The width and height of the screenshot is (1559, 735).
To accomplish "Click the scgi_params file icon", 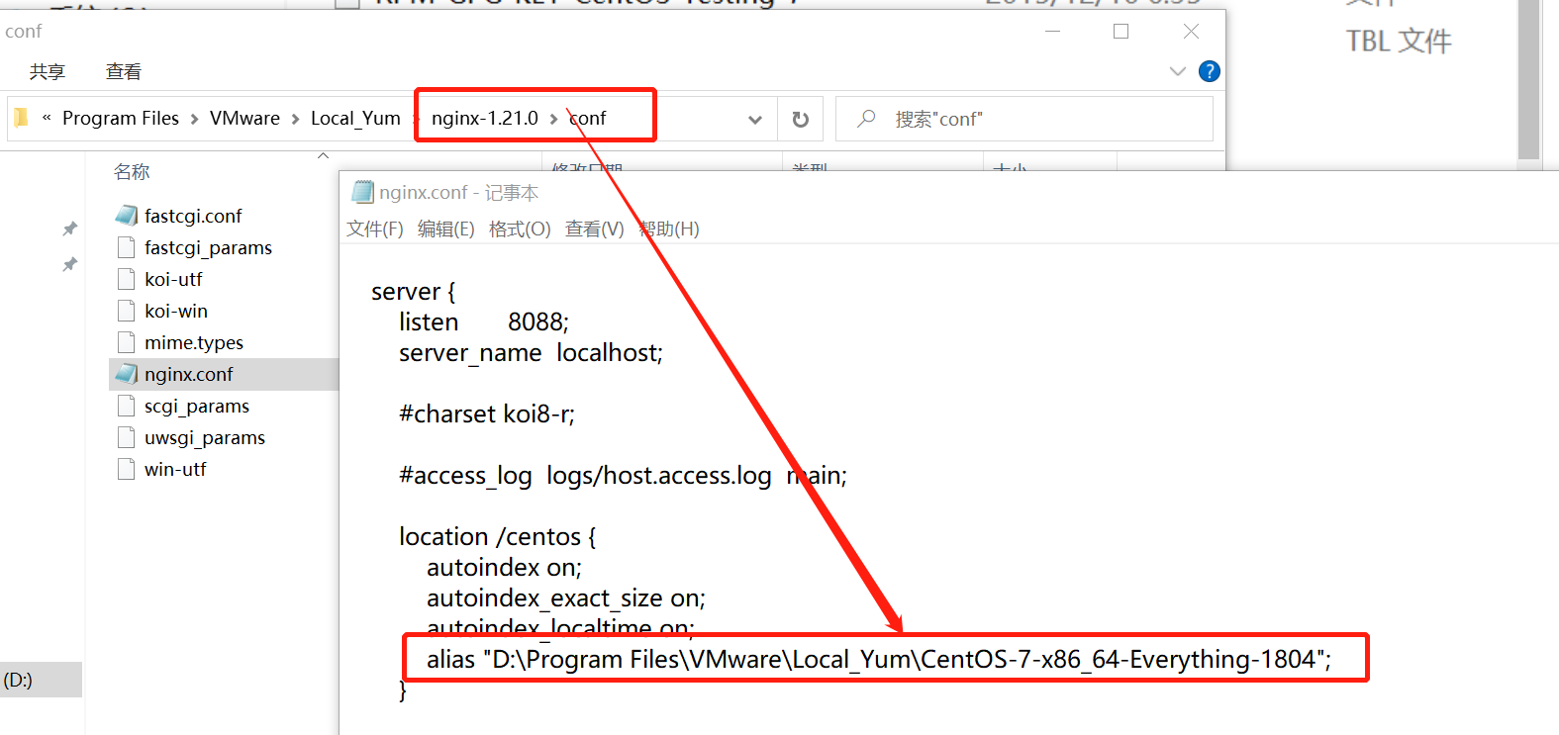I will [126, 406].
